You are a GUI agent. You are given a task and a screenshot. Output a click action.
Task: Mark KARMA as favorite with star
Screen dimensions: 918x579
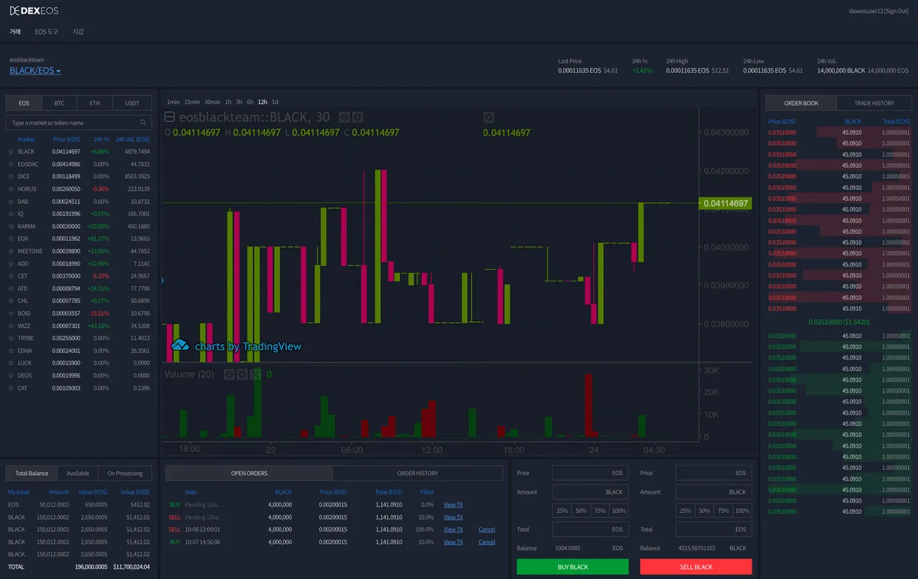click(x=11, y=227)
